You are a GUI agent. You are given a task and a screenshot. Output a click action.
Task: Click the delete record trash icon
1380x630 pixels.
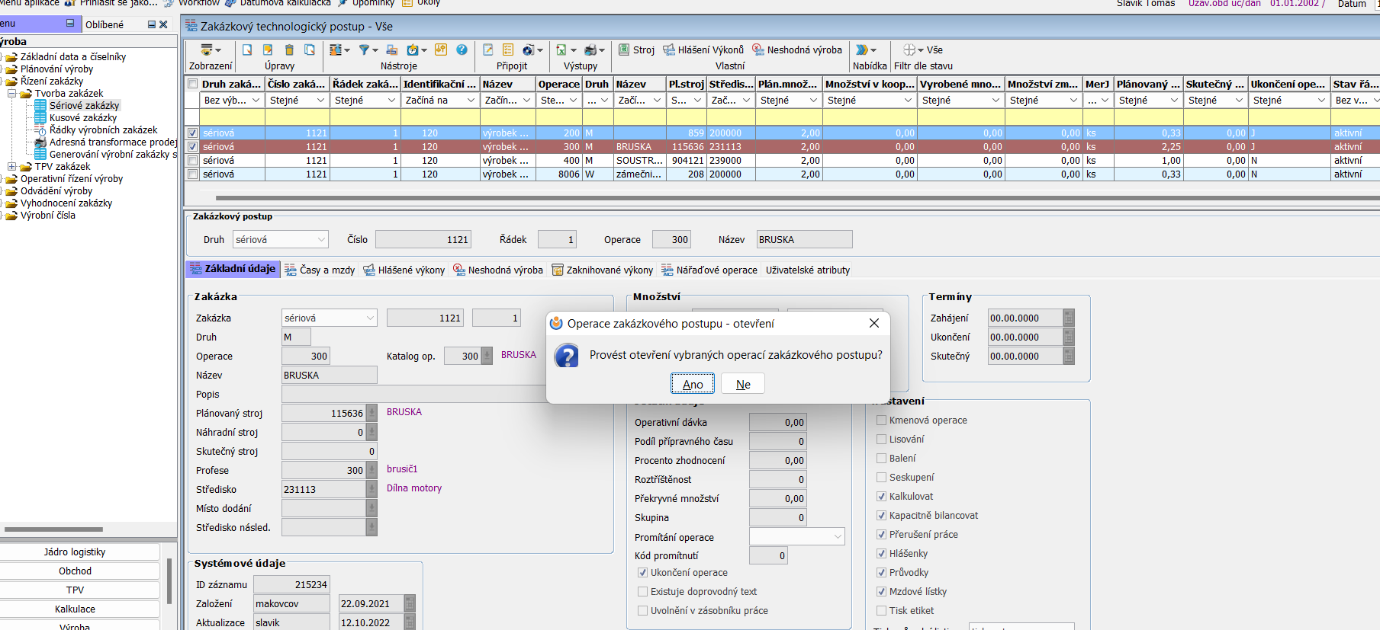tap(289, 50)
